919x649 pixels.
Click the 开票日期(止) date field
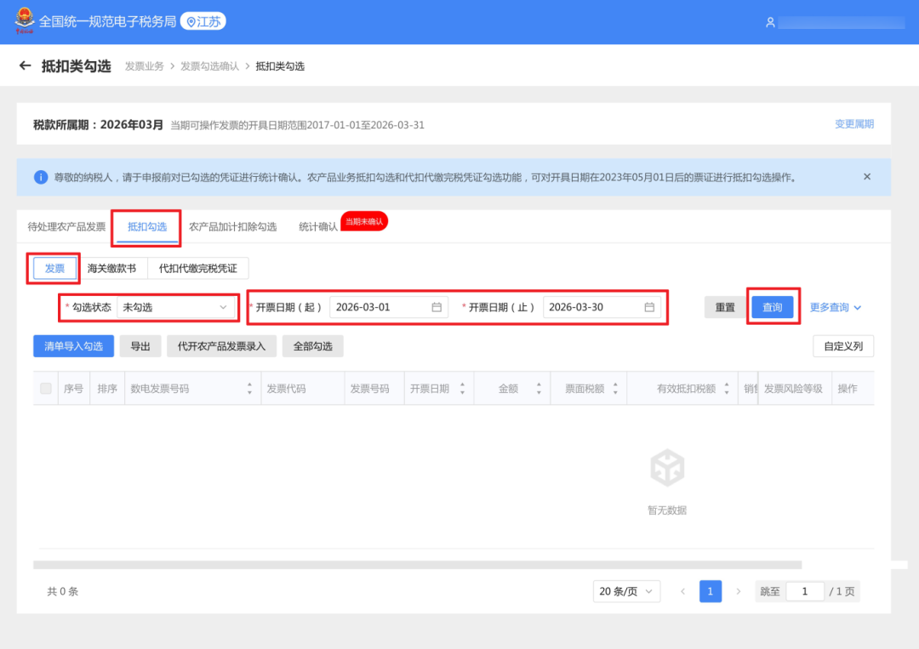pyautogui.click(x=602, y=307)
